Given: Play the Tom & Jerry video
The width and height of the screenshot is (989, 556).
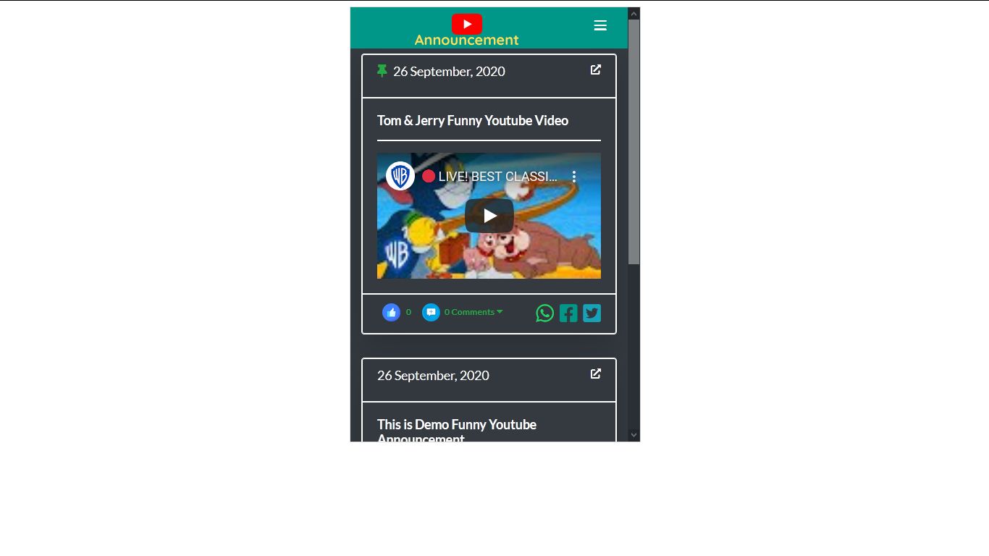Looking at the screenshot, I should click(x=489, y=215).
